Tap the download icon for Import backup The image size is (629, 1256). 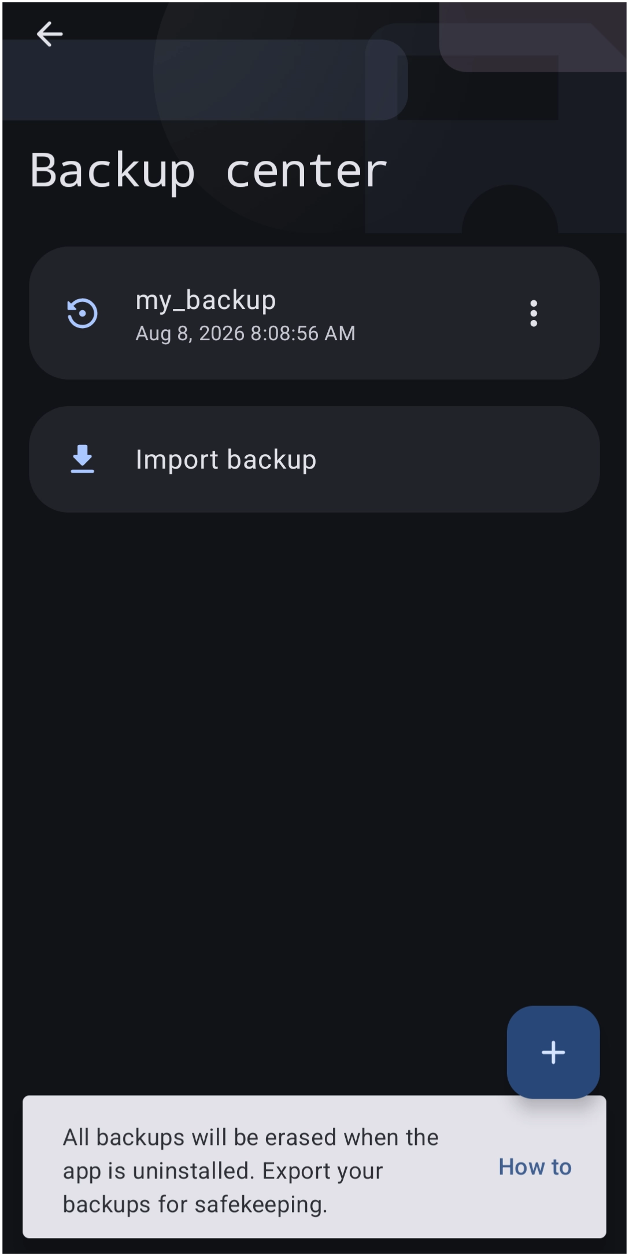(x=82, y=459)
